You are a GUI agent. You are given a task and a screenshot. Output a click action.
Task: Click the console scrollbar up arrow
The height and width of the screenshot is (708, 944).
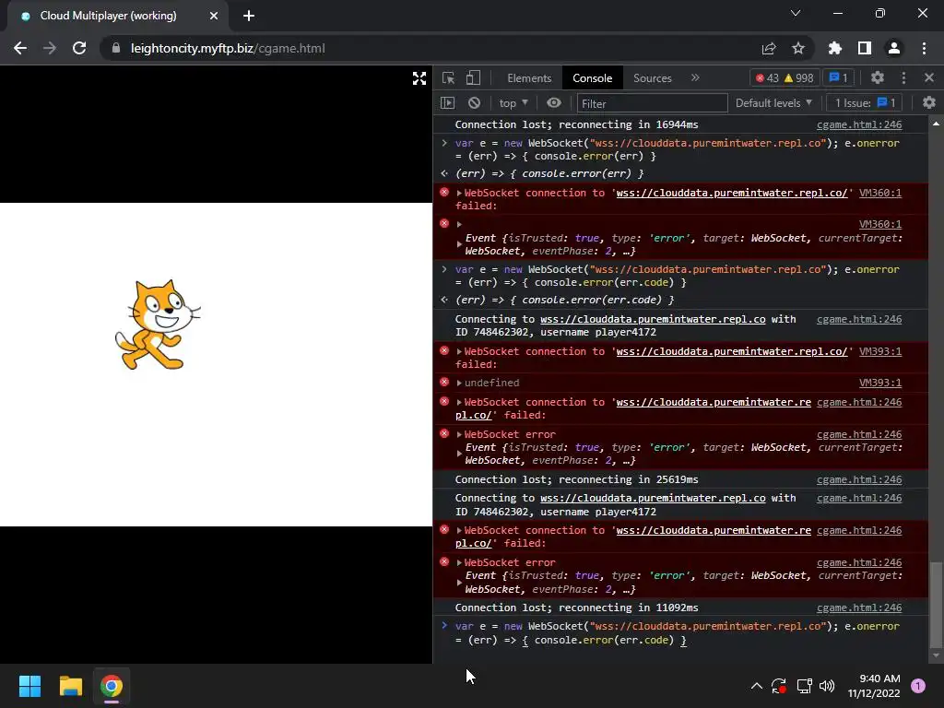tap(936, 124)
